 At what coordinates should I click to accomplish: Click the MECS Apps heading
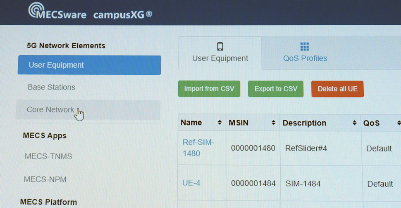(x=45, y=135)
